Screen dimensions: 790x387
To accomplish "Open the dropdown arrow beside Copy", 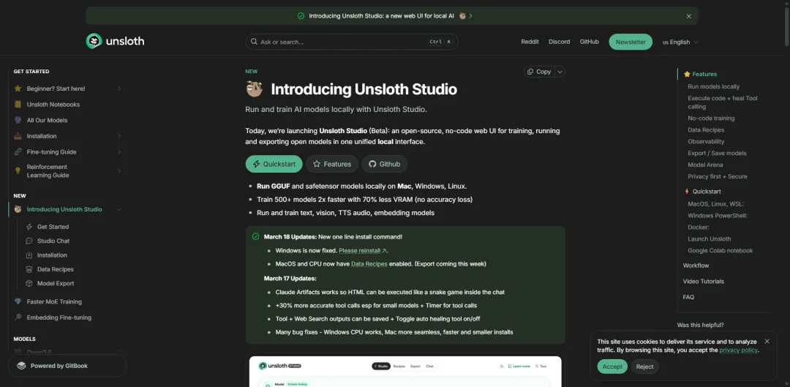I will coord(560,72).
